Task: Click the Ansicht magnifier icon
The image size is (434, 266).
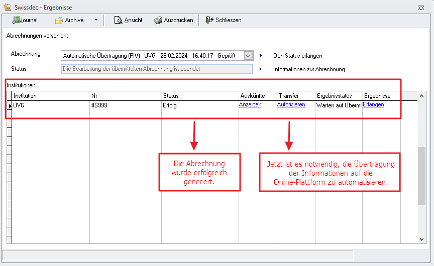Action: (x=118, y=20)
